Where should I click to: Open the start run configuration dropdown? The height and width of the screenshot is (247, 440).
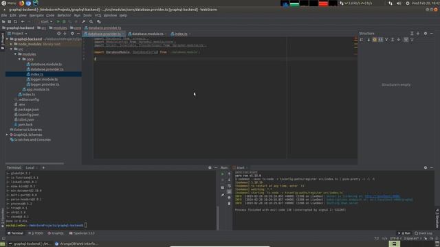[x=45, y=21]
